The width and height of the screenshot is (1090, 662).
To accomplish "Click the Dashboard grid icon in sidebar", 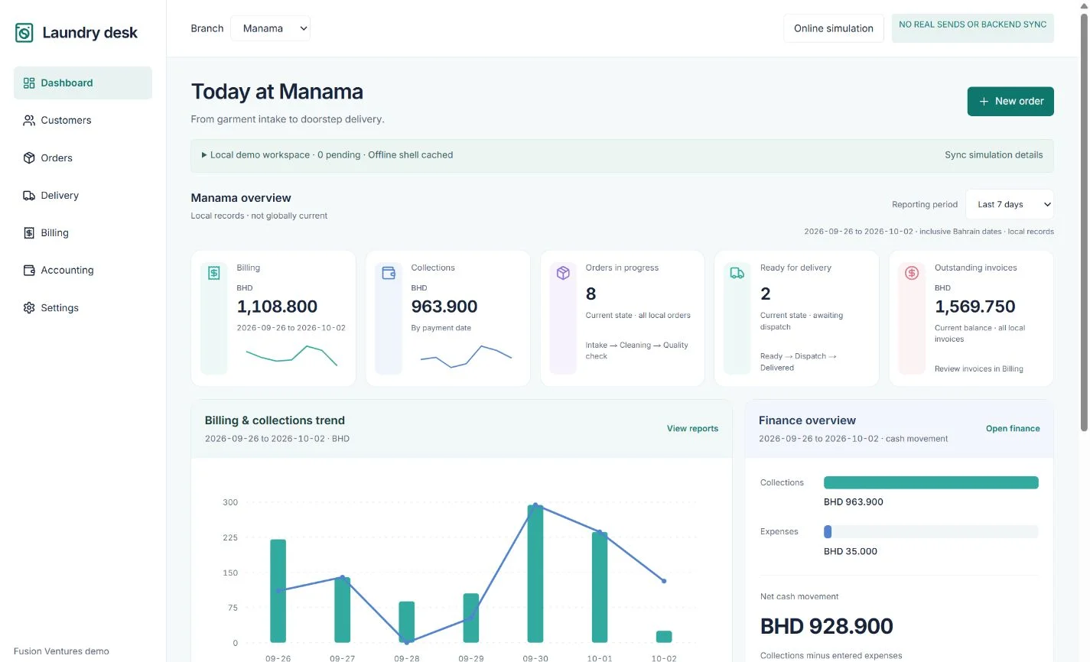I will pyautogui.click(x=29, y=83).
